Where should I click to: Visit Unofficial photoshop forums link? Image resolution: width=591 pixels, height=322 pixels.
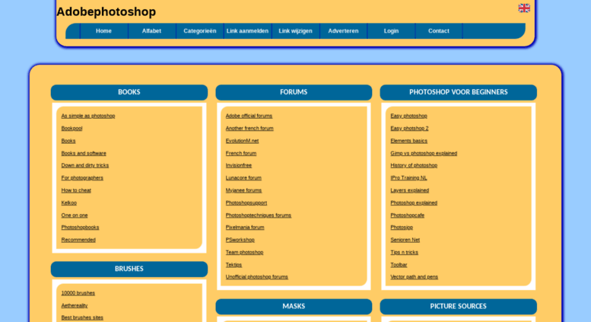pyautogui.click(x=256, y=277)
